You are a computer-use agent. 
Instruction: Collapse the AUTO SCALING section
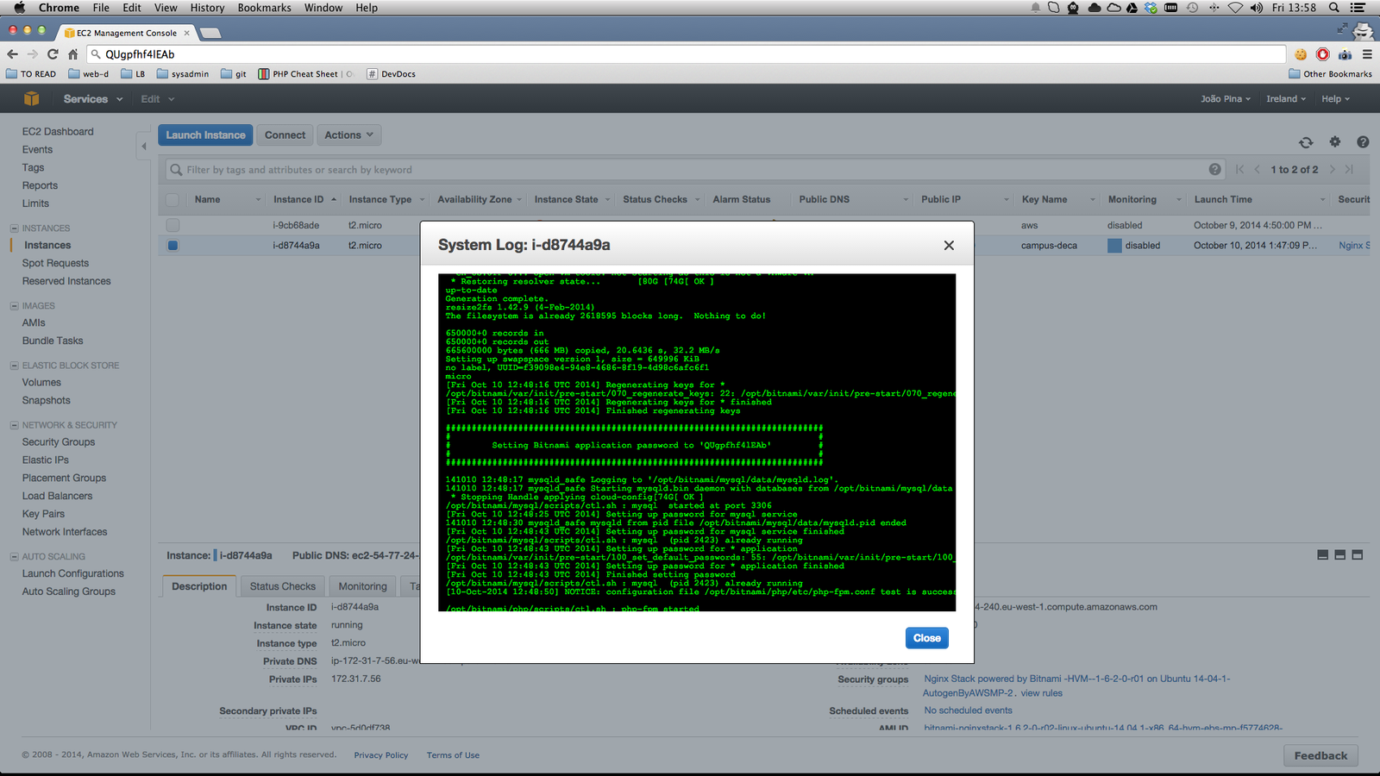click(14, 557)
